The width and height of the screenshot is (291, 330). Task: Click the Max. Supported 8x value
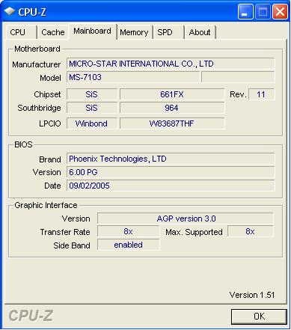[x=251, y=232]
